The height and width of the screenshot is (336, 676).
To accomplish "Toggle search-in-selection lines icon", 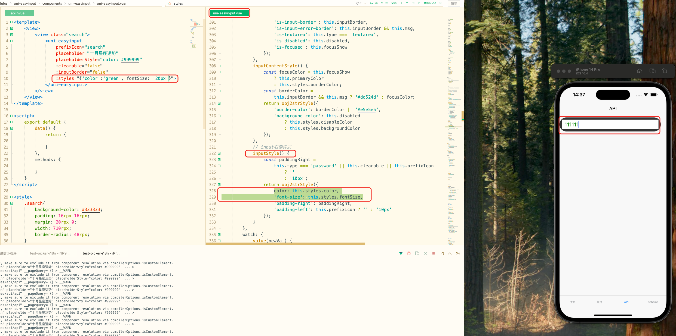I will tap(386, 3).
